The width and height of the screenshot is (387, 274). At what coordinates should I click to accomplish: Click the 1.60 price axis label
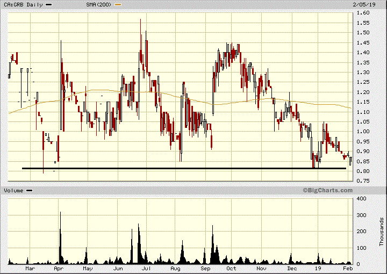[x=363, y=13]
